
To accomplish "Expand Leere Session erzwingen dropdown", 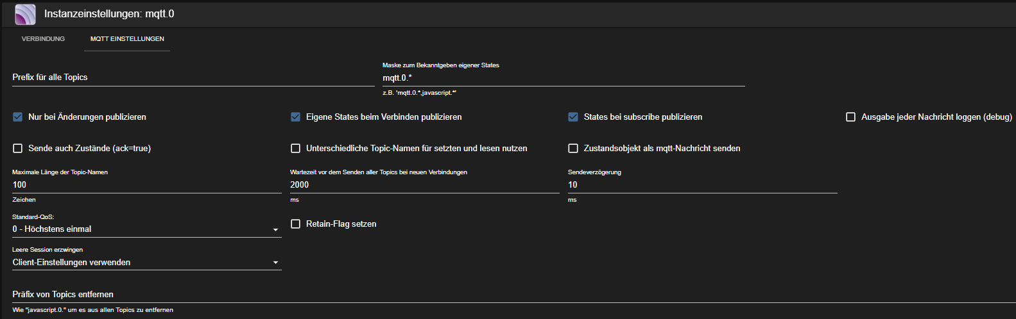I will [146, 263].
